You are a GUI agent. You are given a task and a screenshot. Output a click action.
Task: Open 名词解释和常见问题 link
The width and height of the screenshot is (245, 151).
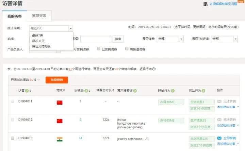[223, 4]
